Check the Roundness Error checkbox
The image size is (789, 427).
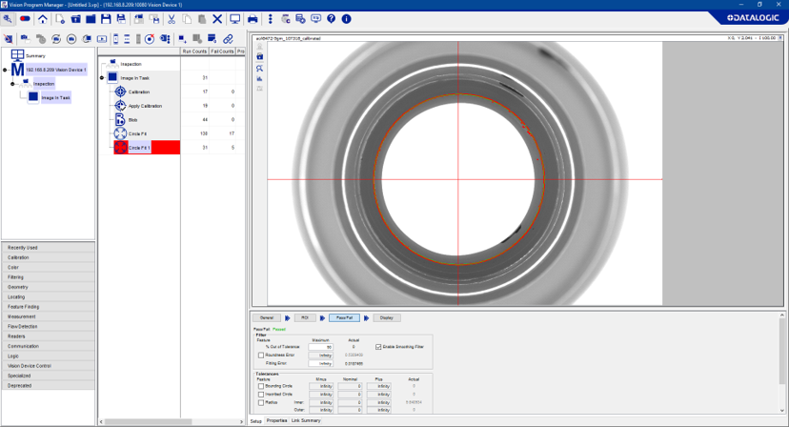click(x=262, y=356)
